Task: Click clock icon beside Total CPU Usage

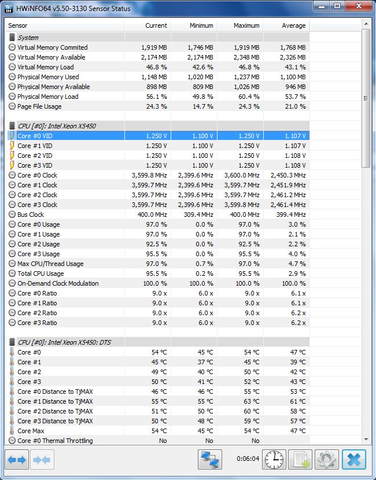Action: [x=12, y=274]
